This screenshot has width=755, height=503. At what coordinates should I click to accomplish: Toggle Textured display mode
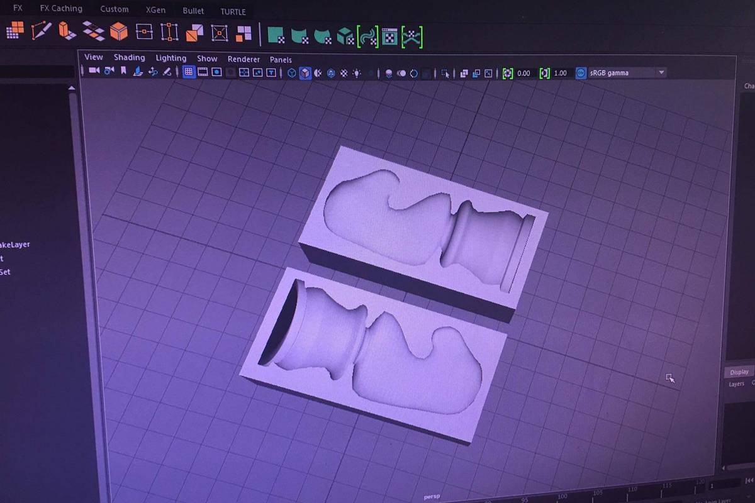point(344,73)
